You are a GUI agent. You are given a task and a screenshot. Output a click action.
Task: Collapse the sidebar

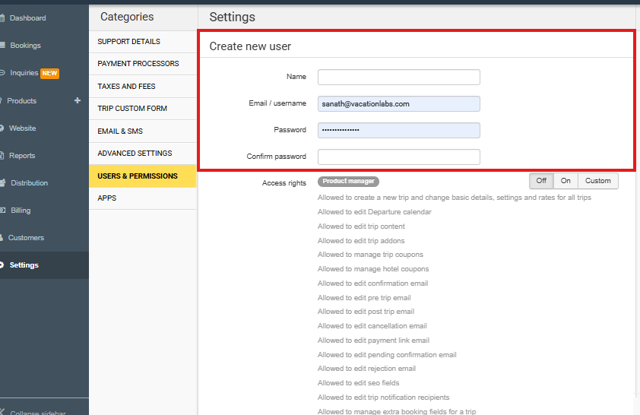pyautogui.click(x=38, y=411)
